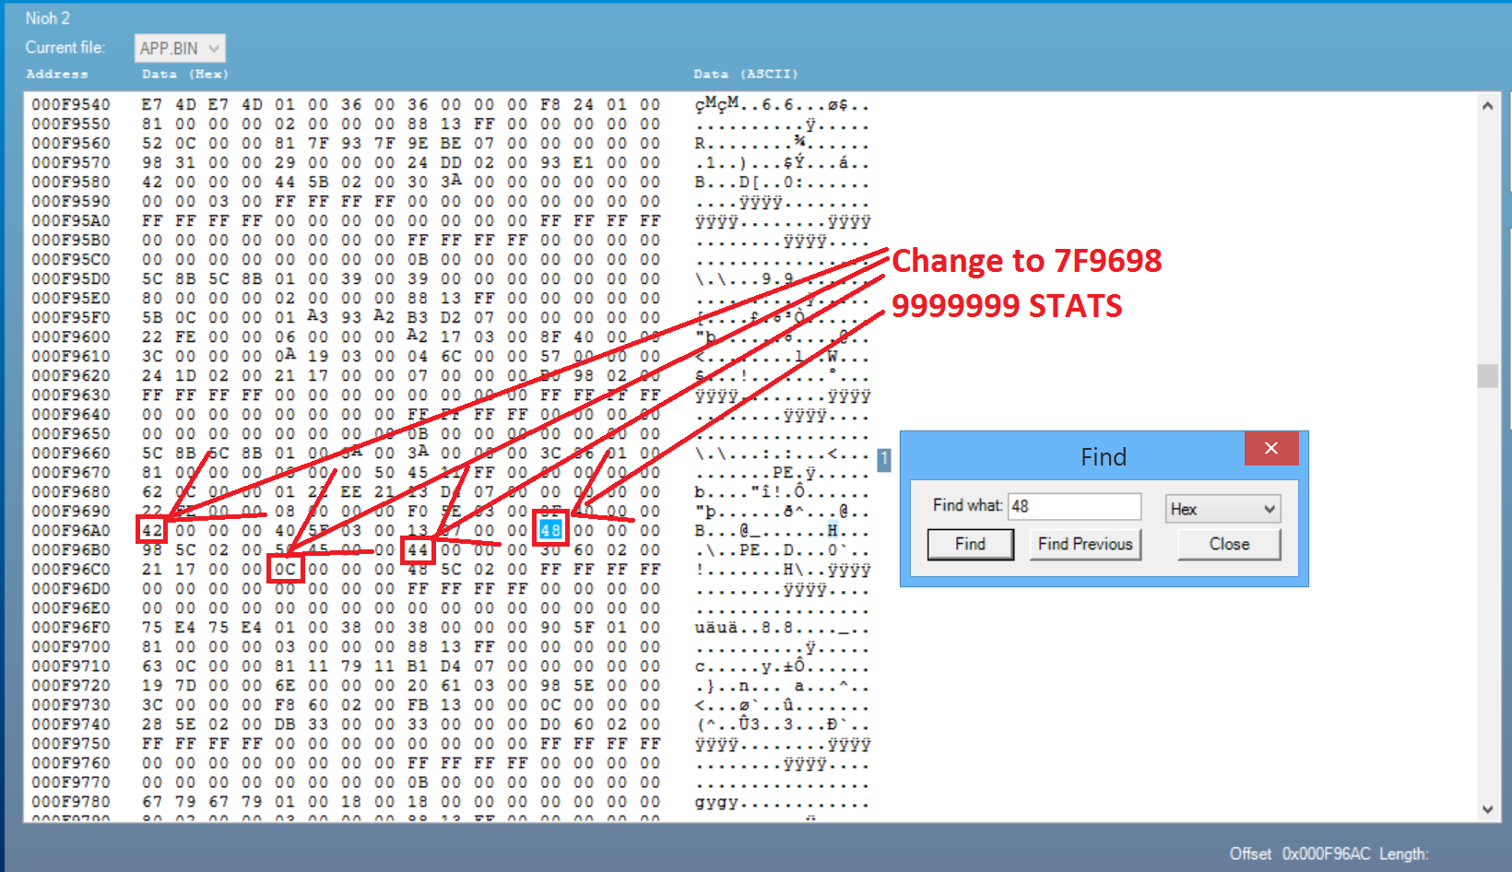Click the first byte E7 in row 000F9540

pos(152,104)
